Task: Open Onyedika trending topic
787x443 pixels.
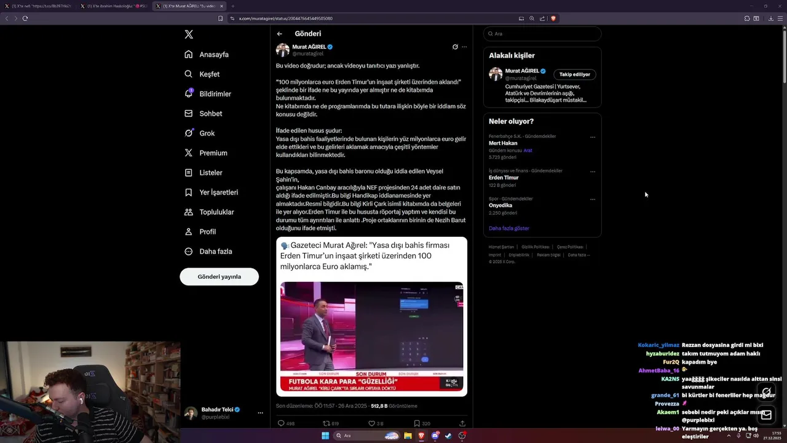Action: click(x=500, y=206)
